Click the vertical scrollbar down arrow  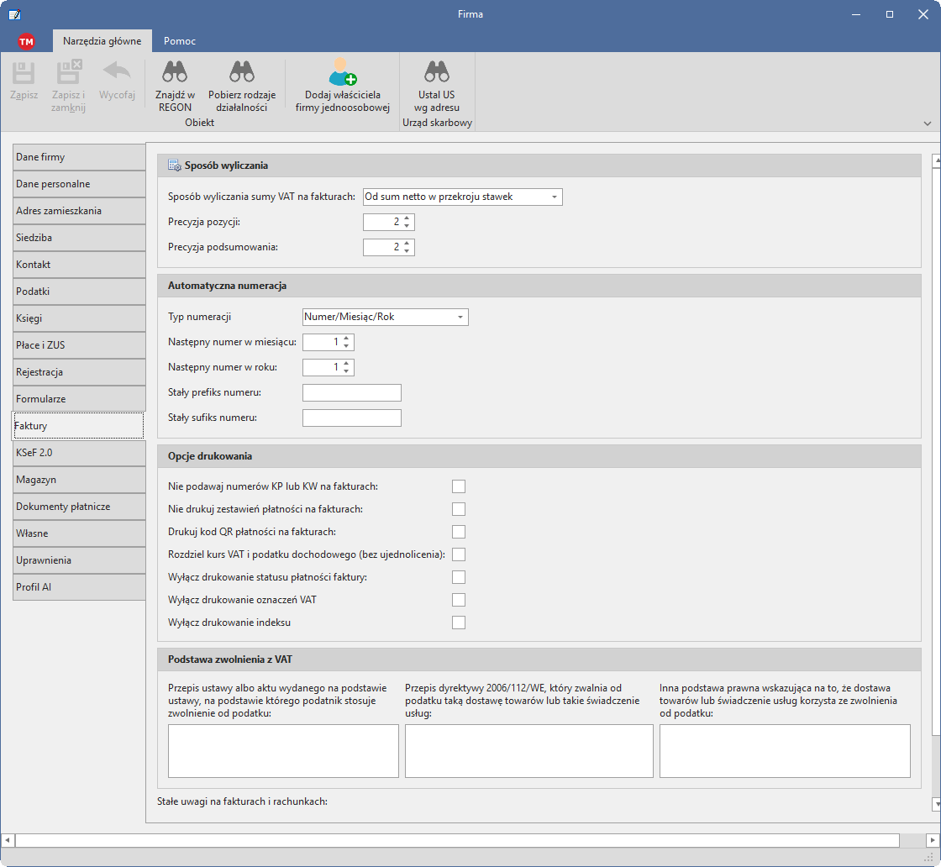(936, 803)
